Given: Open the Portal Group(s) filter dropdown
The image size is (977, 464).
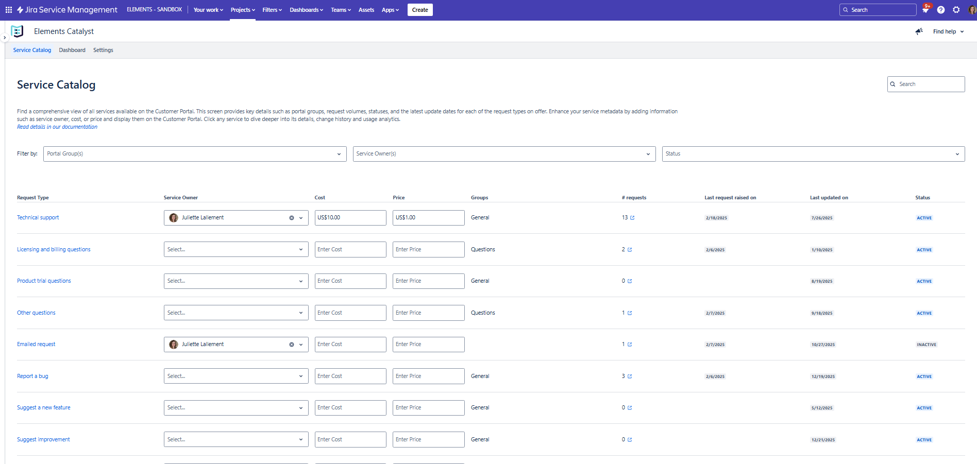Looking at the screenshot, I should click(x=195, y=154).
